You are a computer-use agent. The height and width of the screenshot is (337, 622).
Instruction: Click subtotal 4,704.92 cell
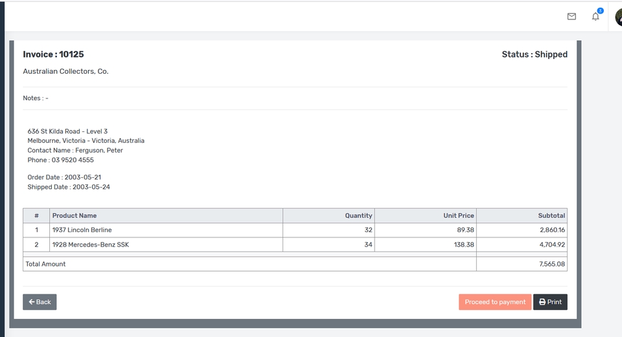pyautogui.click(x=522, y=245)
